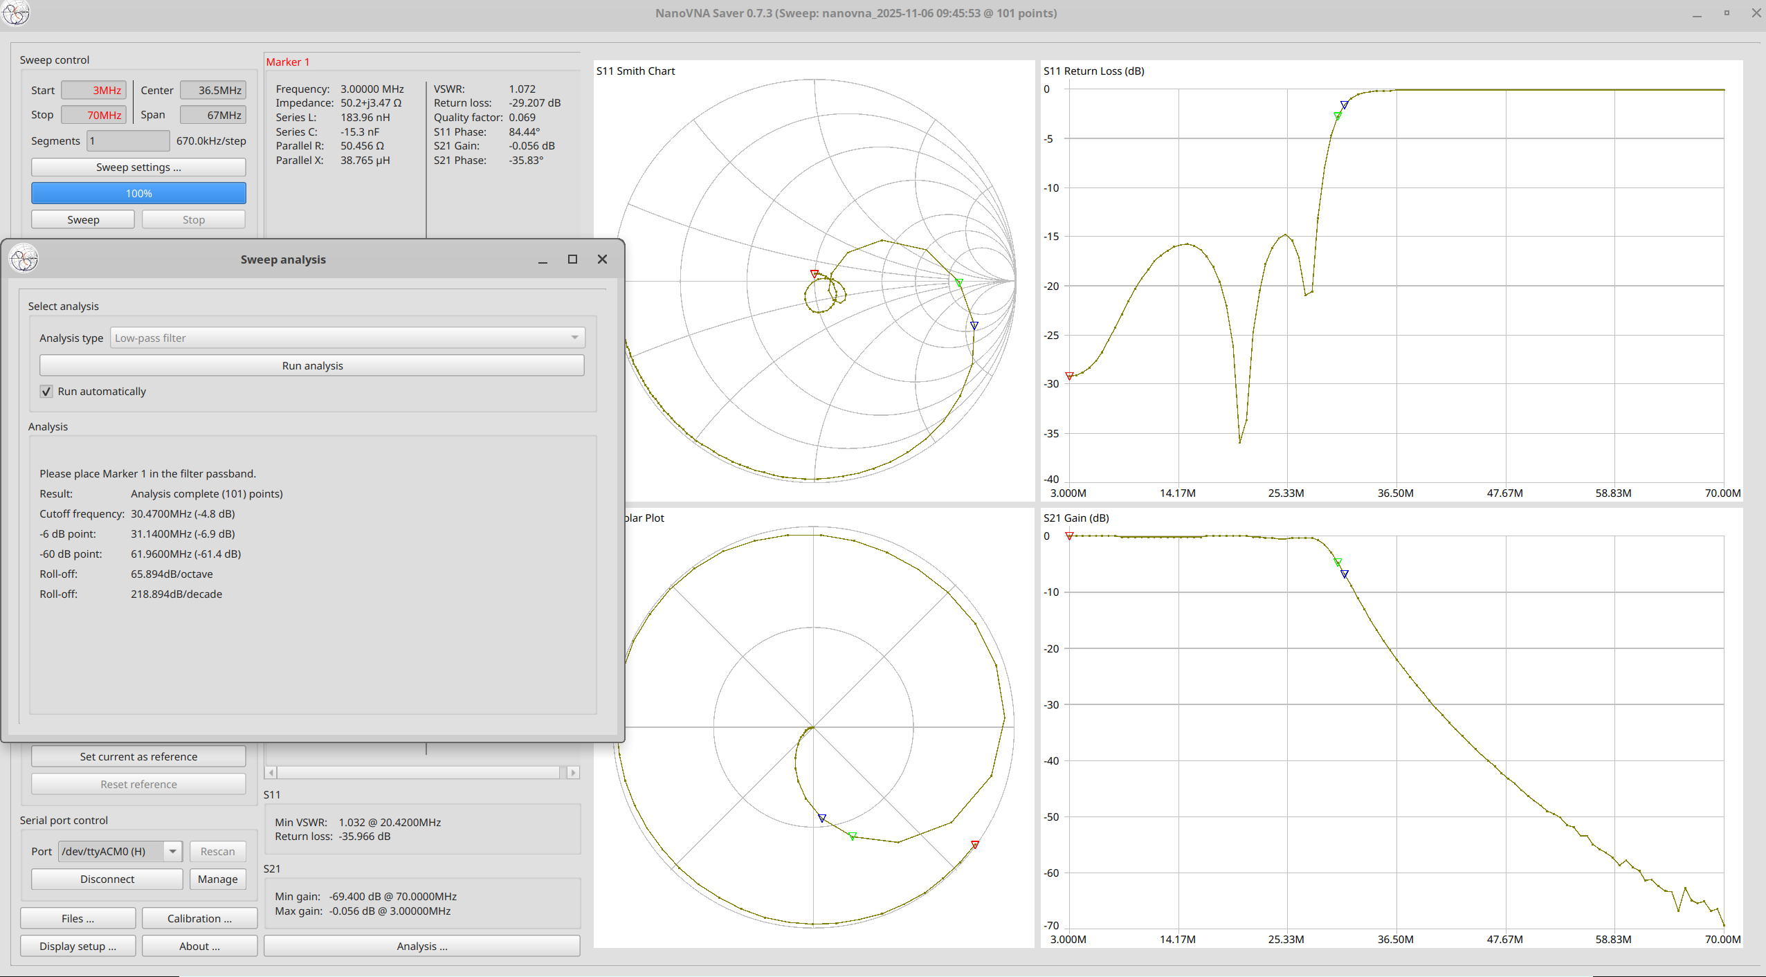
Task: Click the Start frequency input field
Action: point(94,91)
